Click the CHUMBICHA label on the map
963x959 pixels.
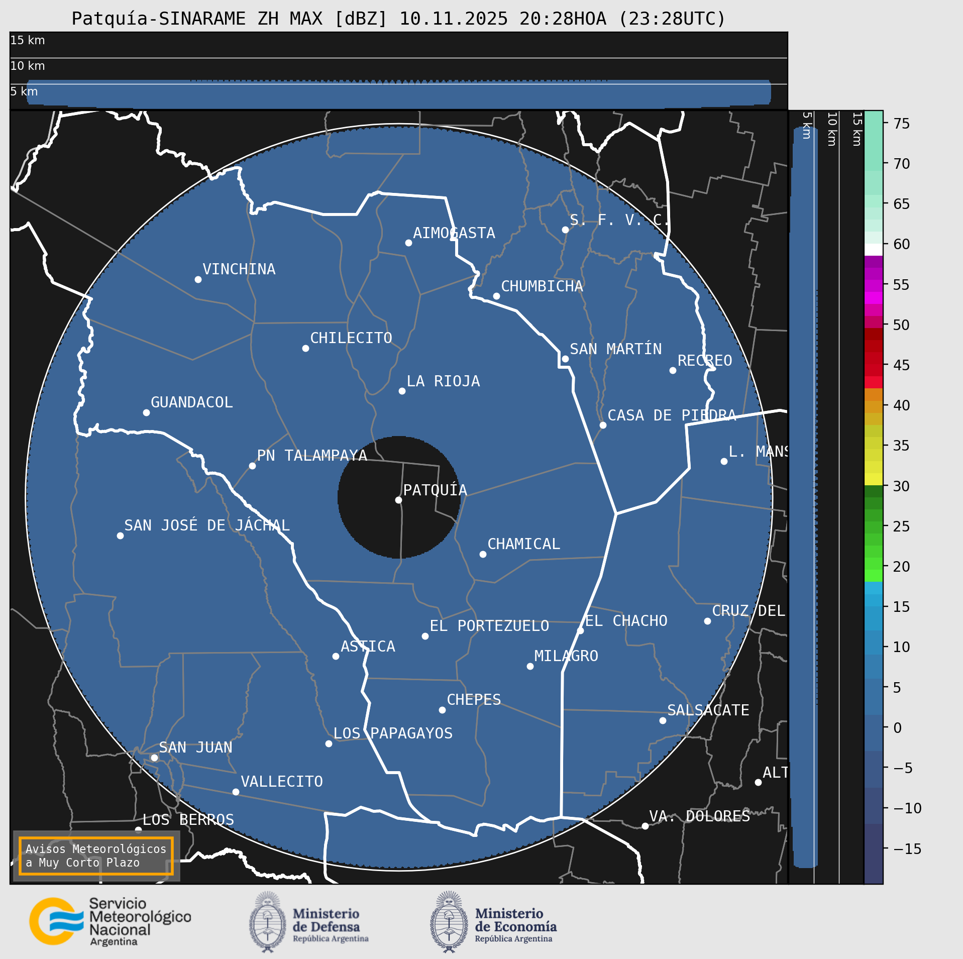click(542, 286)
